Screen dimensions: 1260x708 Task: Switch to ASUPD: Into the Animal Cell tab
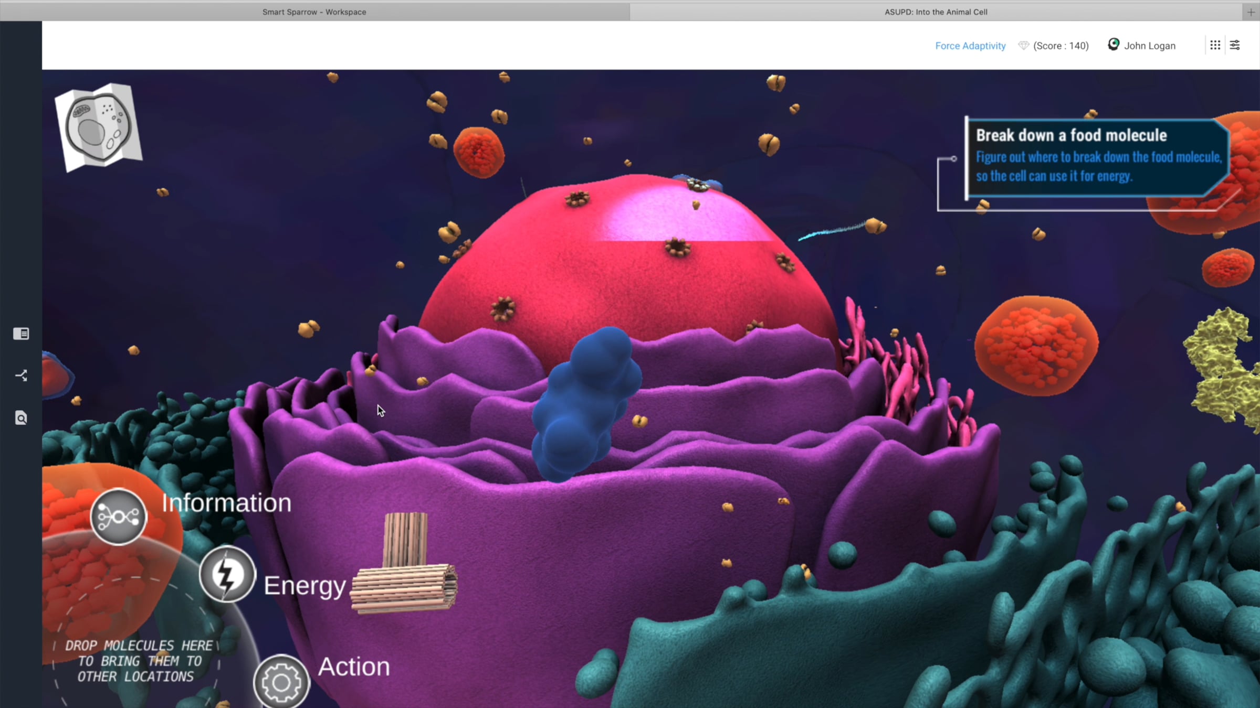click(936, 12)
